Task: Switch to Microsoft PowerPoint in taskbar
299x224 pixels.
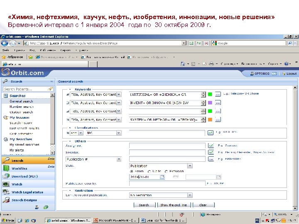Action: click(115, 220)
